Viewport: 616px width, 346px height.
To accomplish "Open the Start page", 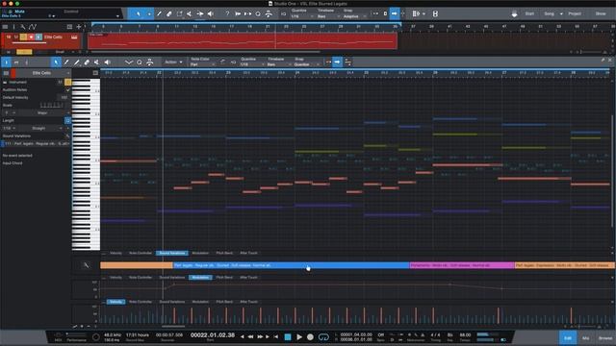I will click(529, 13).
